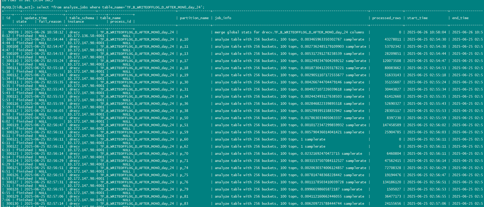Screen dimensions: 484x207
Task: Click partition name p_83
Action: click(x=184, y=203)
